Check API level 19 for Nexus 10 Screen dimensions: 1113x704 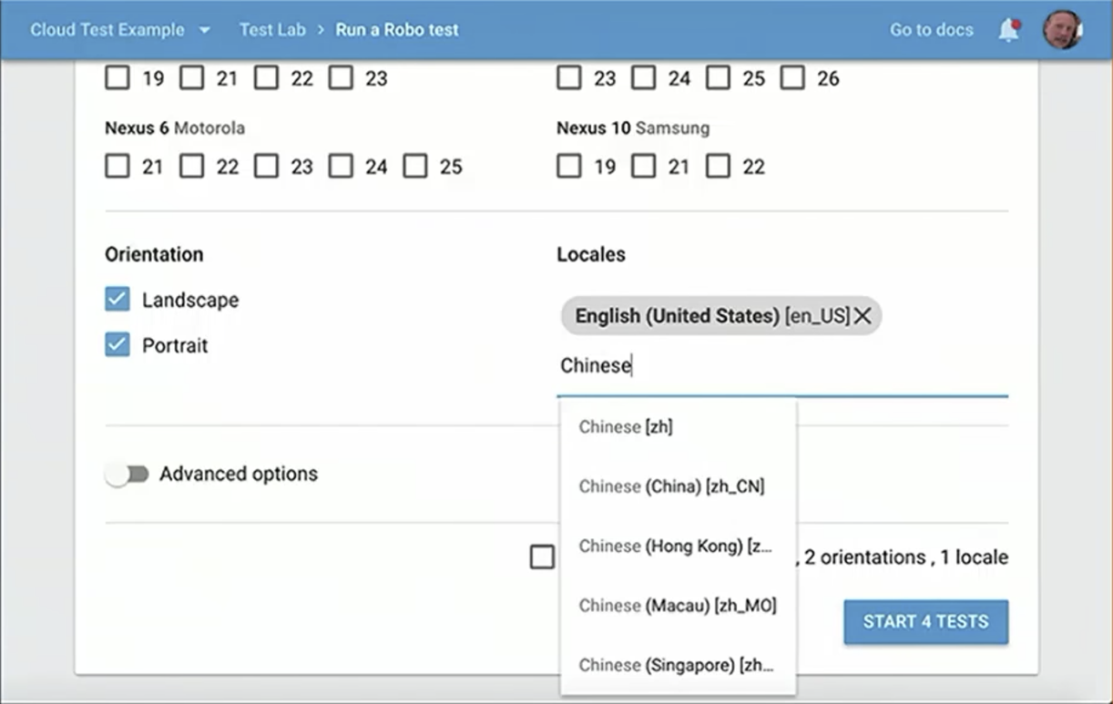(x=569, y=166)
